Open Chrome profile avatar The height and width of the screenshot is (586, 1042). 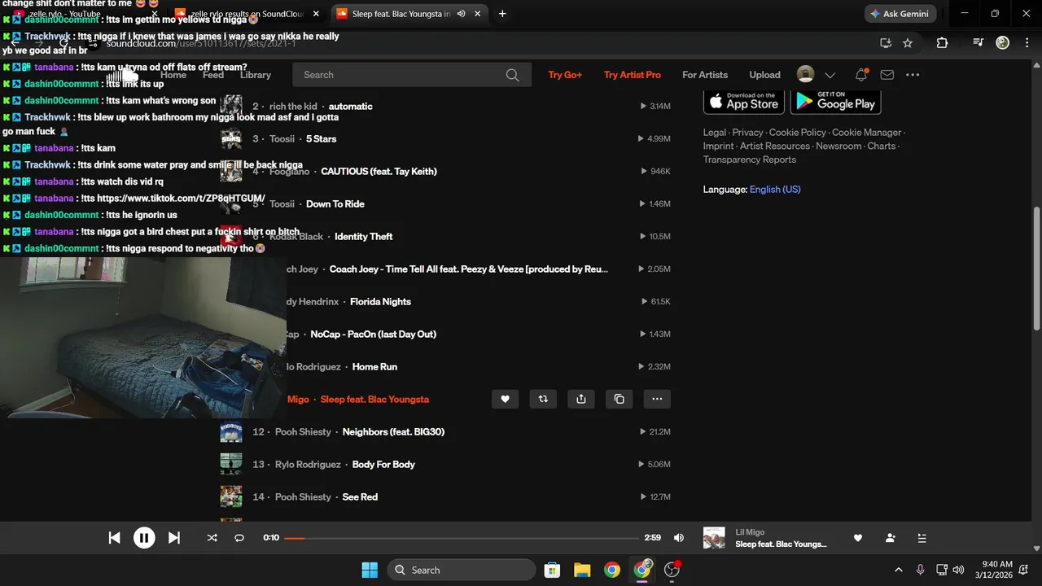pyautogui.click(x=1003, y=43)
